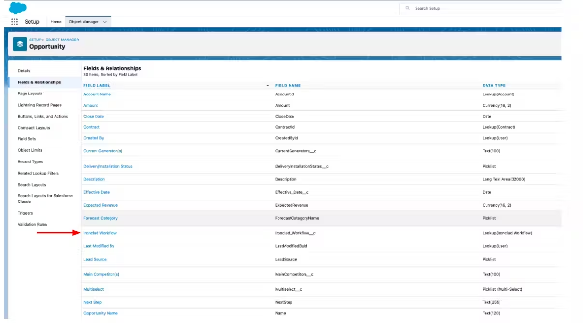Open Search Layouts in sidebar

[x=32, y=185]
